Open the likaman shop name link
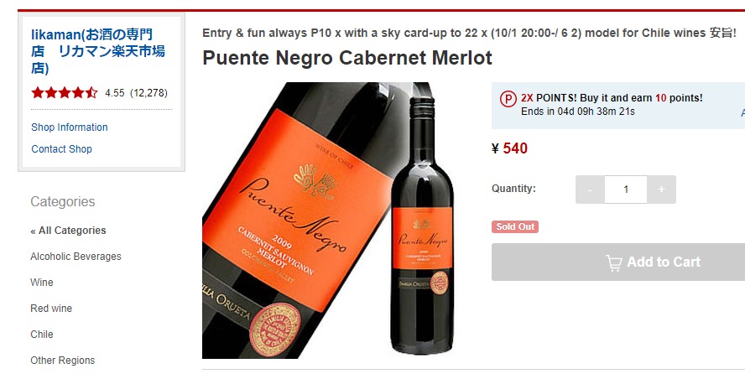 pyautogui.click(x=98, y=51)
